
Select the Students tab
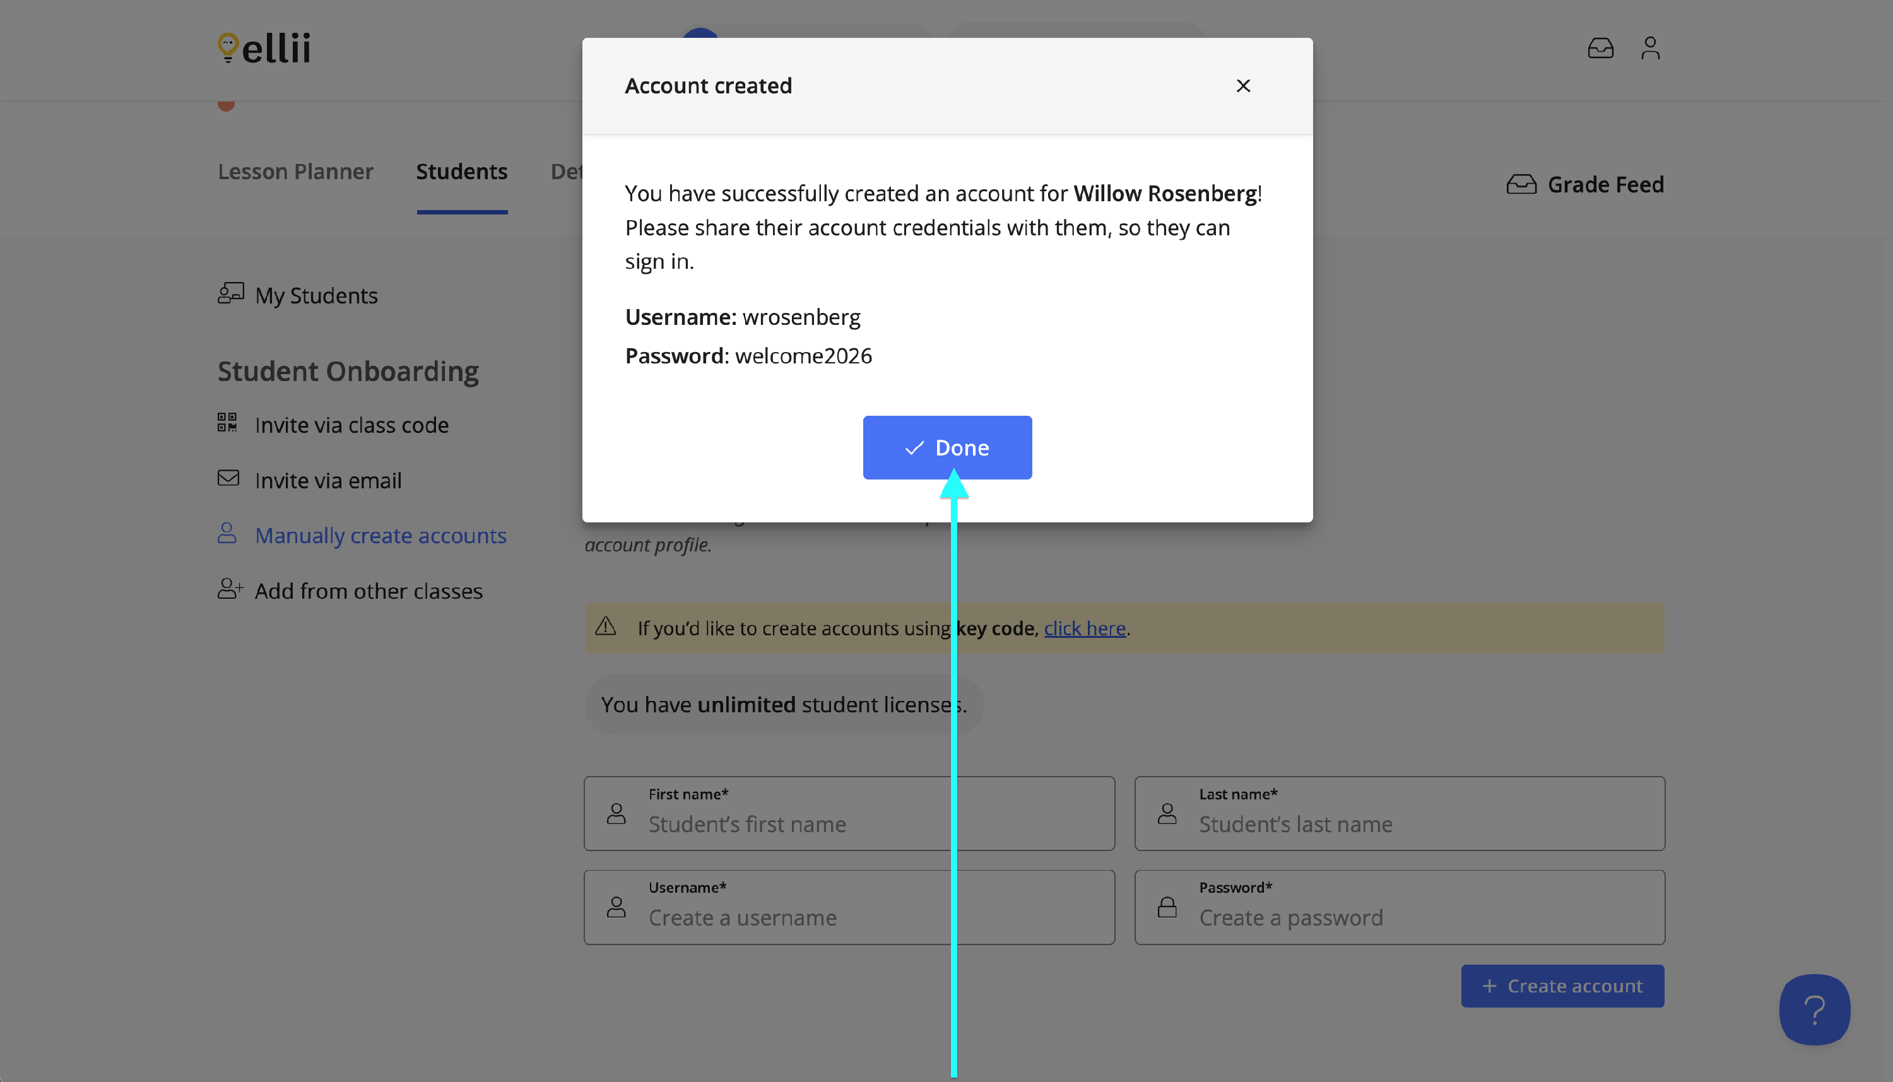(x=461, y=172)
